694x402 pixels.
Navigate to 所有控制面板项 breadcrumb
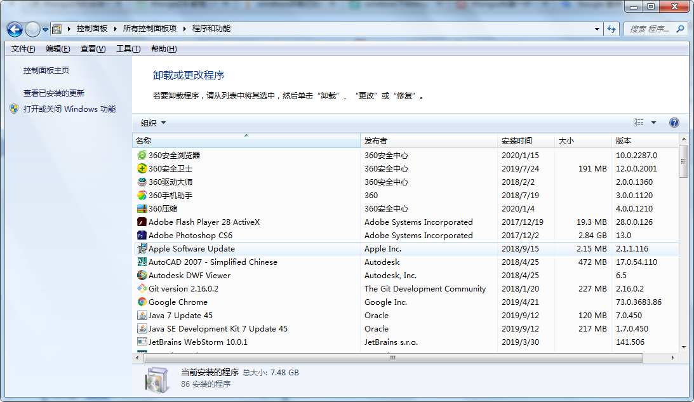pos(150,29)
